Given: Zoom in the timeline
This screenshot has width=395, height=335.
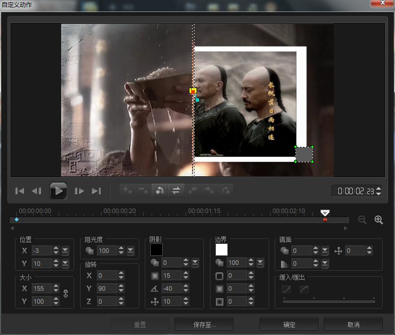Looking at the screenshot, I should [x=379, y=220].
